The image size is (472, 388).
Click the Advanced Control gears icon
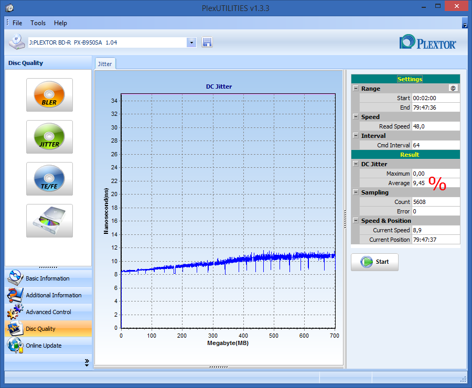coord(15,311)
